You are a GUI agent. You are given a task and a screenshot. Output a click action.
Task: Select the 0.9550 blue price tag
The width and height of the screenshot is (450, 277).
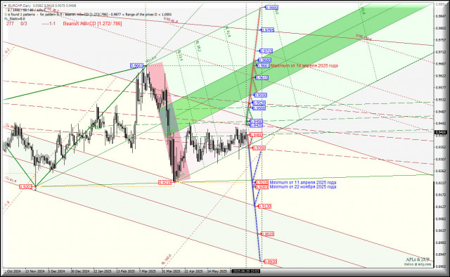coord(261,96)
